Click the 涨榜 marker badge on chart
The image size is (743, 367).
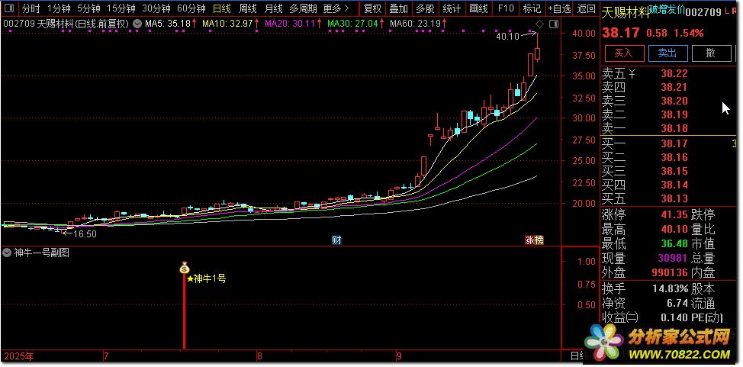pyautogui.click(x=534, y=240)
